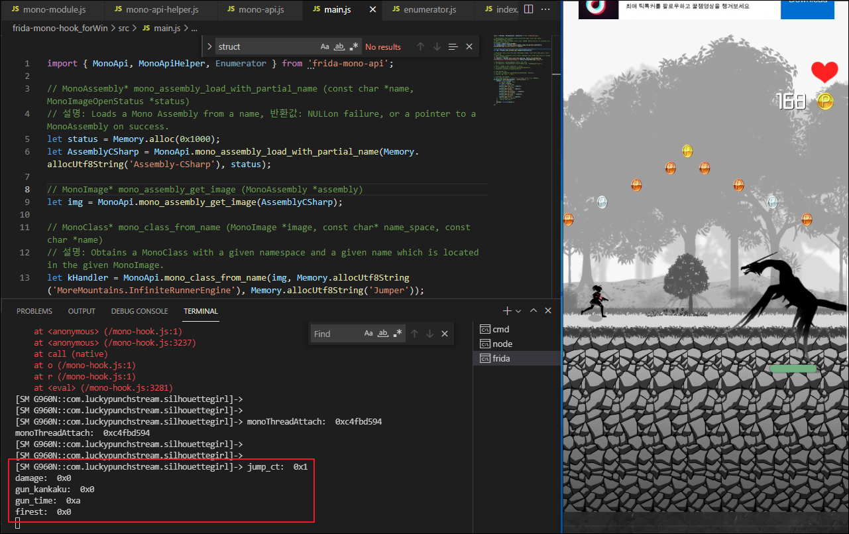Viewport: 849px width, 534px height.
Task: Click 'gun_time: 0xa' in terminal output
Action: click(48, 501)
